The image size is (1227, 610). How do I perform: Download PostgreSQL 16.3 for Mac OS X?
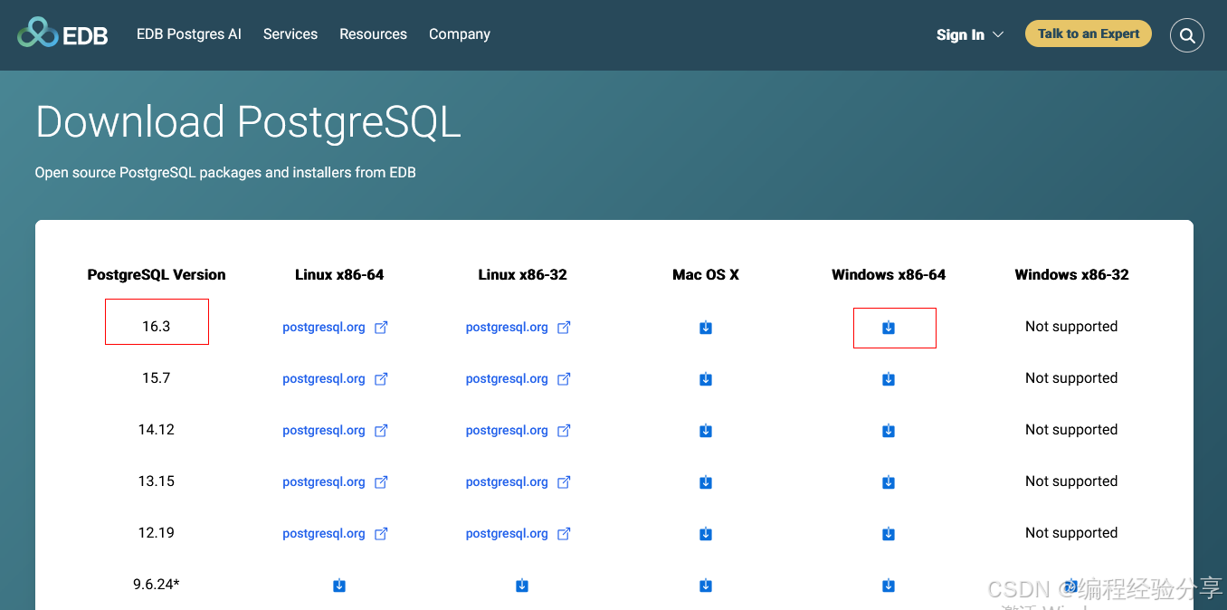pos(706,328)
